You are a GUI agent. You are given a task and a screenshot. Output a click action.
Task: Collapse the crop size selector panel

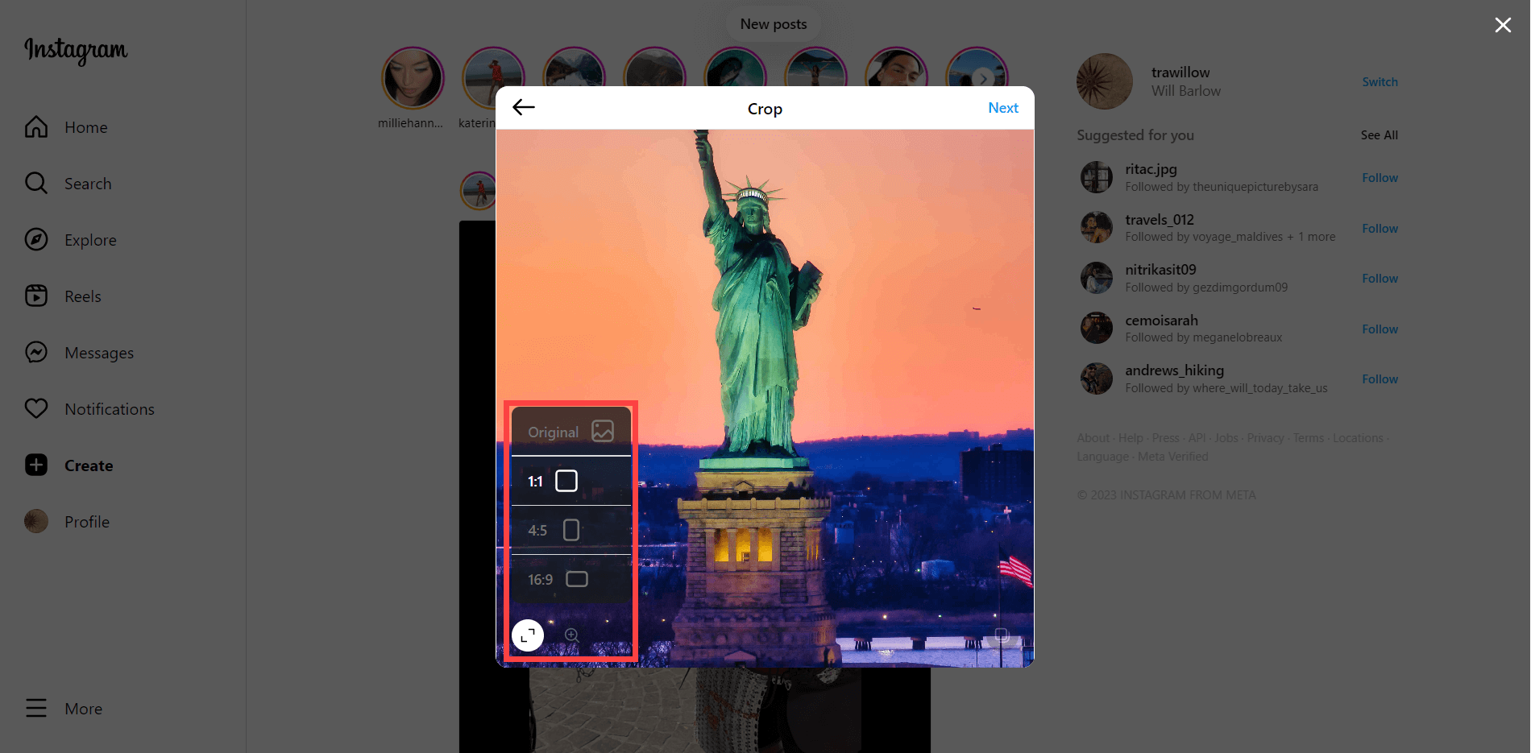coord(528,635)
